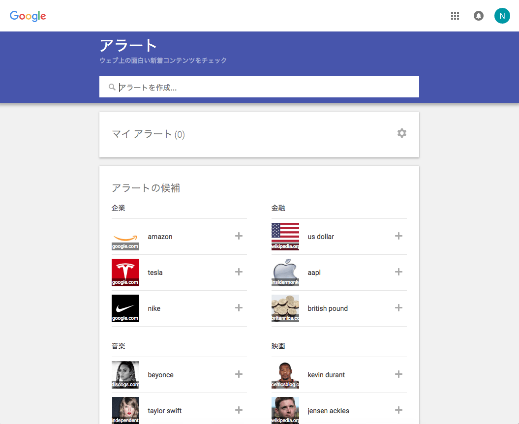
Task: Select the jensen ackles suggestion text
Action: coord(328,411)
